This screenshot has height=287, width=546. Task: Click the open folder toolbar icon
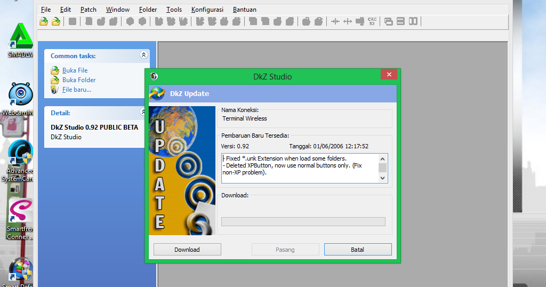pos(55,21)
